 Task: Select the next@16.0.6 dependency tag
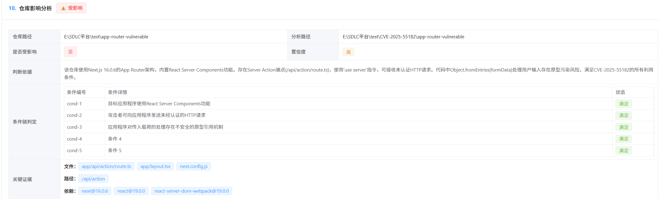click(x=95, y=191)
